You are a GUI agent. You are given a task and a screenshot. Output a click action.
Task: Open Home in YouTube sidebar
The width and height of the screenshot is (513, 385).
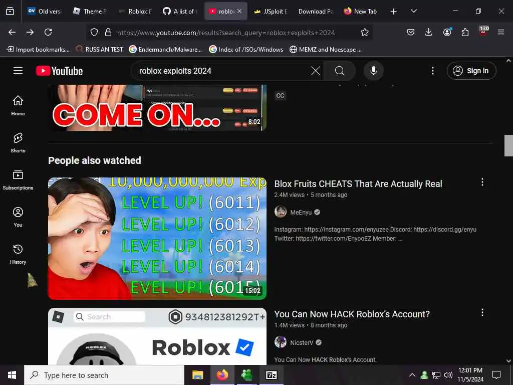[18, 105]
